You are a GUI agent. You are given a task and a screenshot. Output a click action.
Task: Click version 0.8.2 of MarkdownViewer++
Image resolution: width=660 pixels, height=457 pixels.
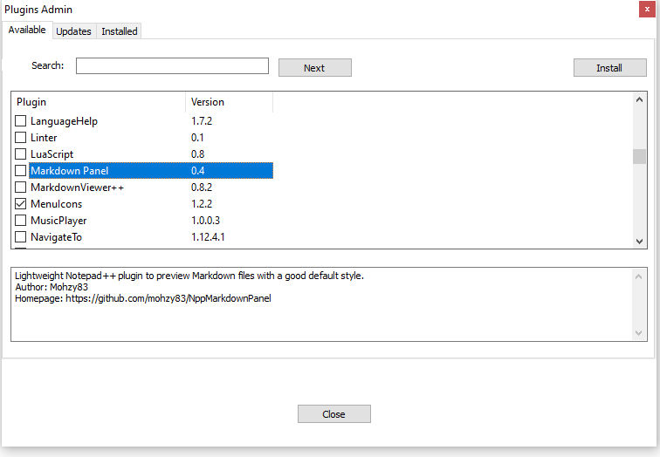tap(202, 188)
